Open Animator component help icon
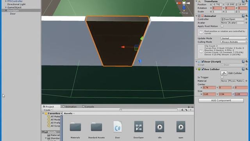250x141 pixels. point(243,16)
